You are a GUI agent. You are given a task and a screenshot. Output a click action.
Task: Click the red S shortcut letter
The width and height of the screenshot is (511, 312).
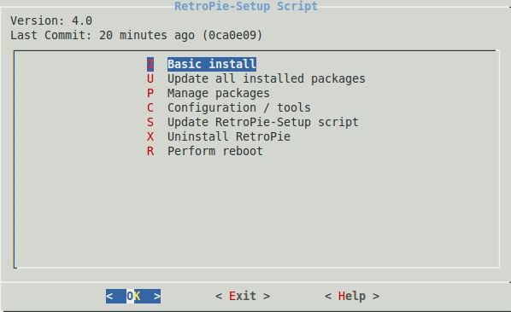150,122
